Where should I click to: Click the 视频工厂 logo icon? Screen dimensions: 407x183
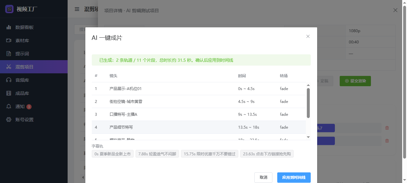tap(9, 9)
